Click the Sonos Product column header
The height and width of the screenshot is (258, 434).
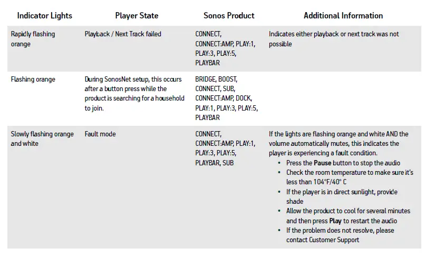(229, 15)
